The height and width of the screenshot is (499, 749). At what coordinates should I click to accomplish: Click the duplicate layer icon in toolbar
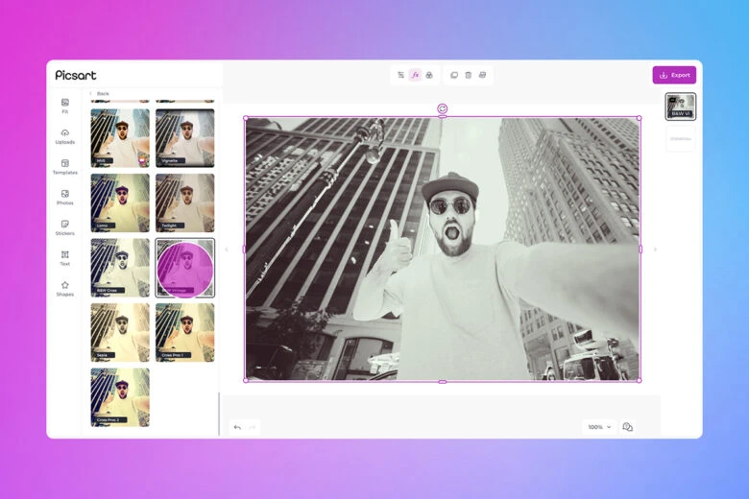(x=454, y=75)
